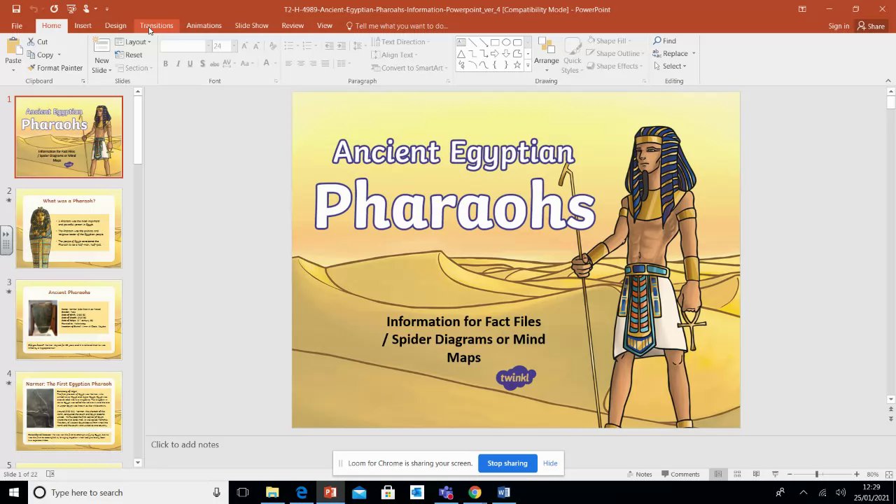
Task: Switch to Slide Sorter view
Action: (x=737, y=475)
